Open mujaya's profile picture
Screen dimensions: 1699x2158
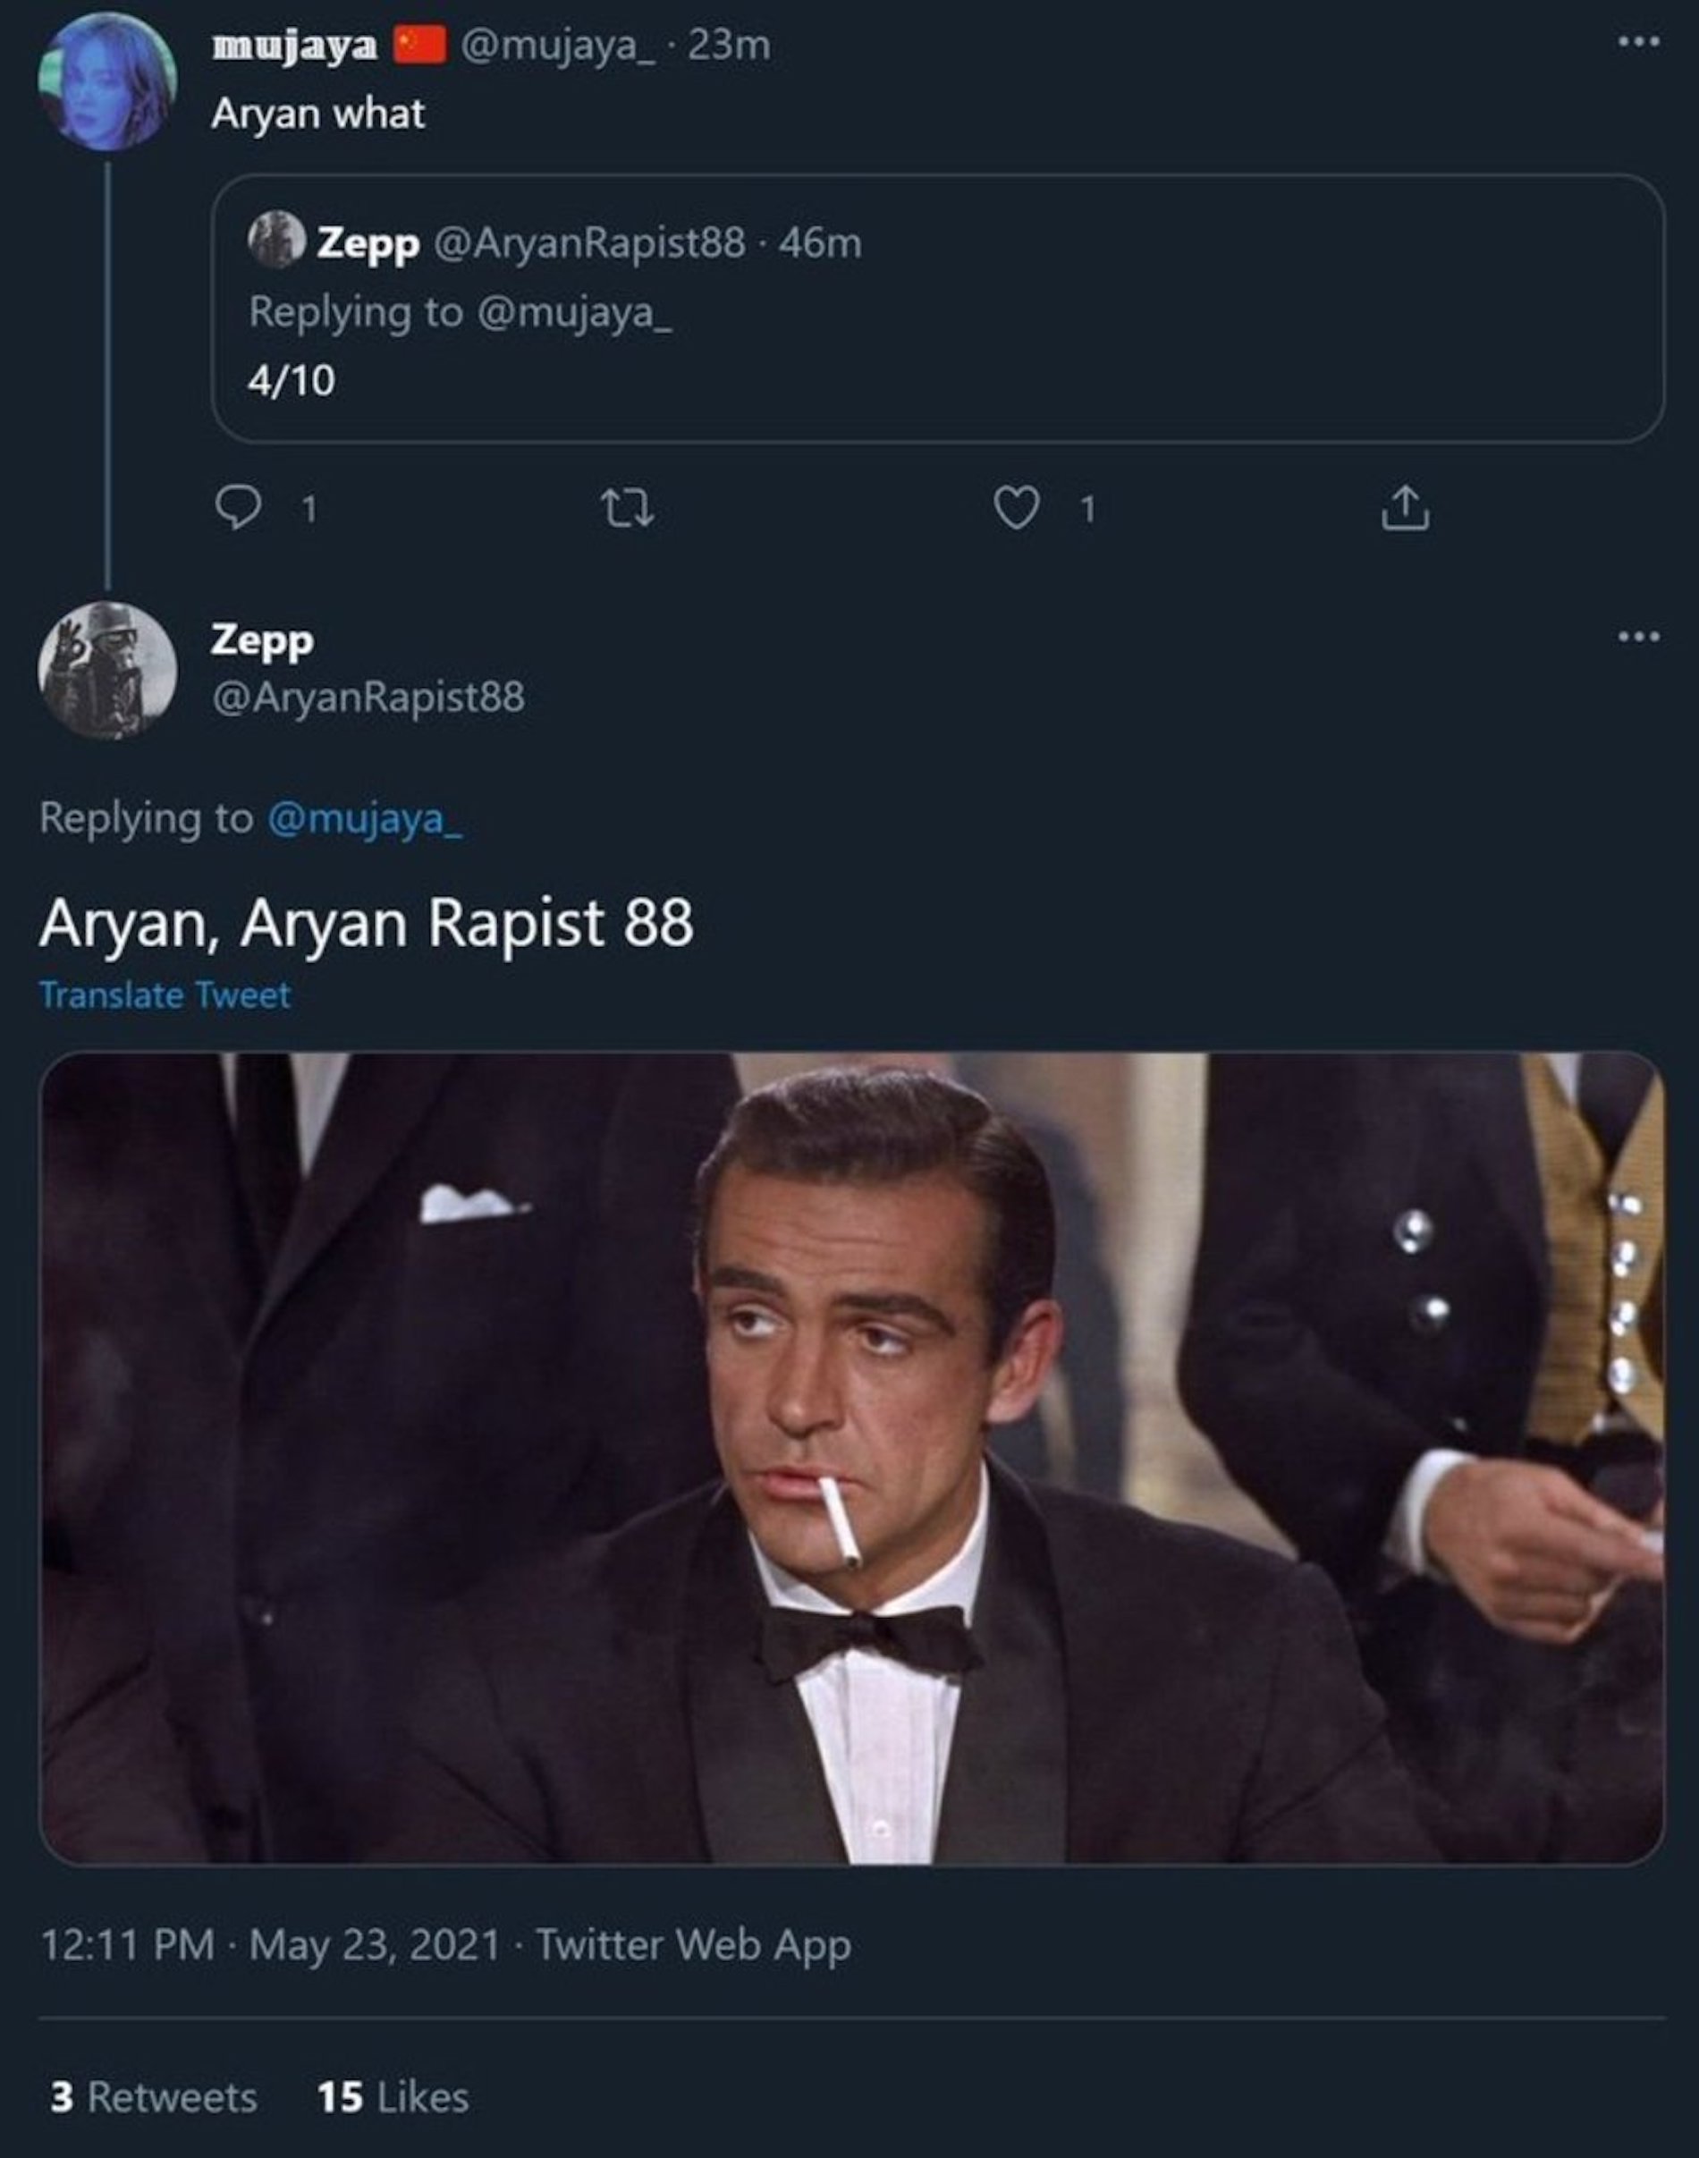[107, 81]
